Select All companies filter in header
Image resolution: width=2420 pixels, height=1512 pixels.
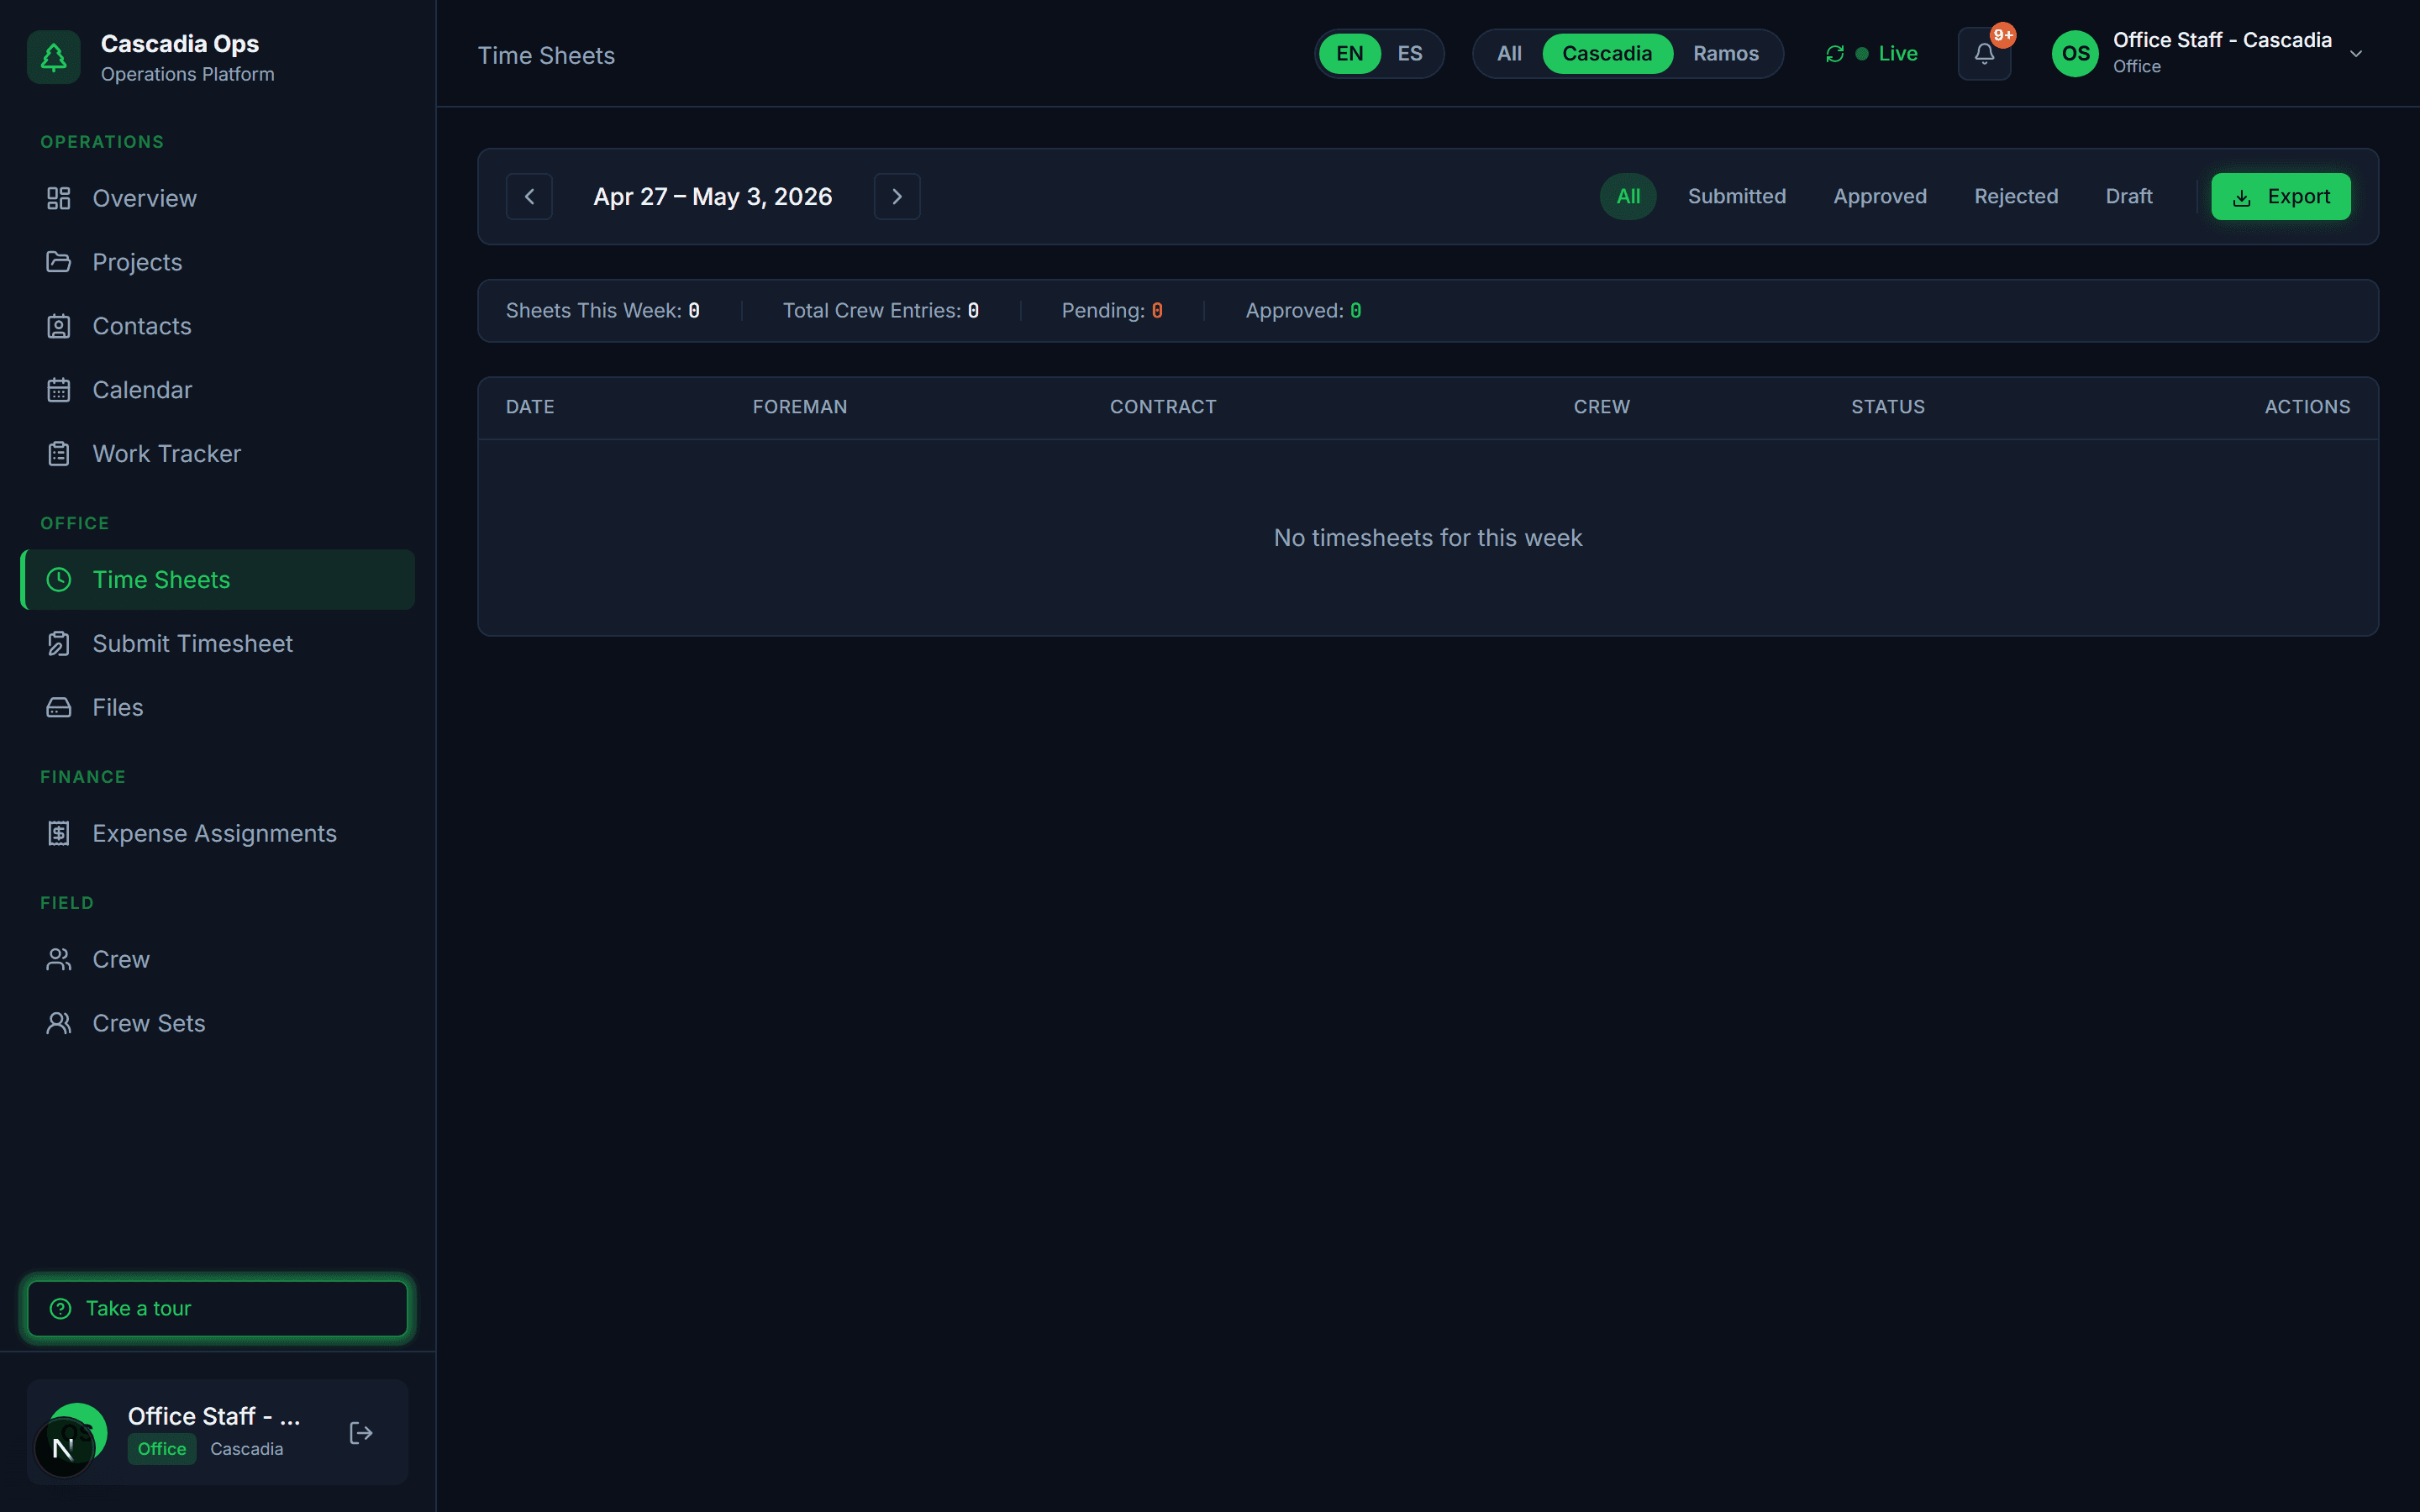1509,54
